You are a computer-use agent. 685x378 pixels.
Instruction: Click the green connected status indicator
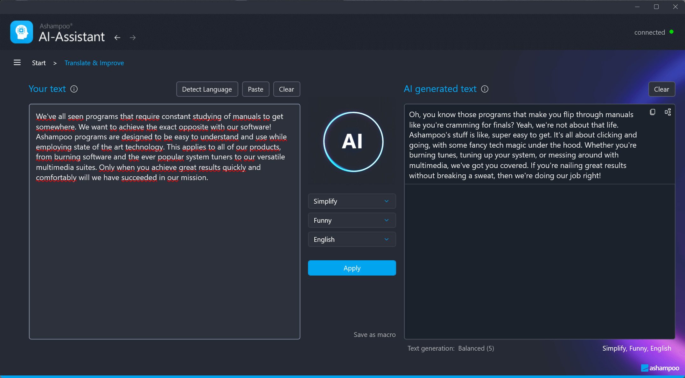click(672, 32)
